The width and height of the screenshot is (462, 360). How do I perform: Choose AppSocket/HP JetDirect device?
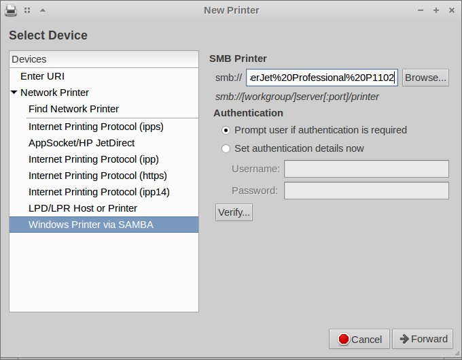(82, 143)
